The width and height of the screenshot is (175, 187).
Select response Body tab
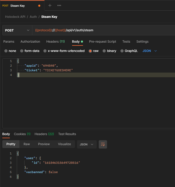(x=6, y=134)
